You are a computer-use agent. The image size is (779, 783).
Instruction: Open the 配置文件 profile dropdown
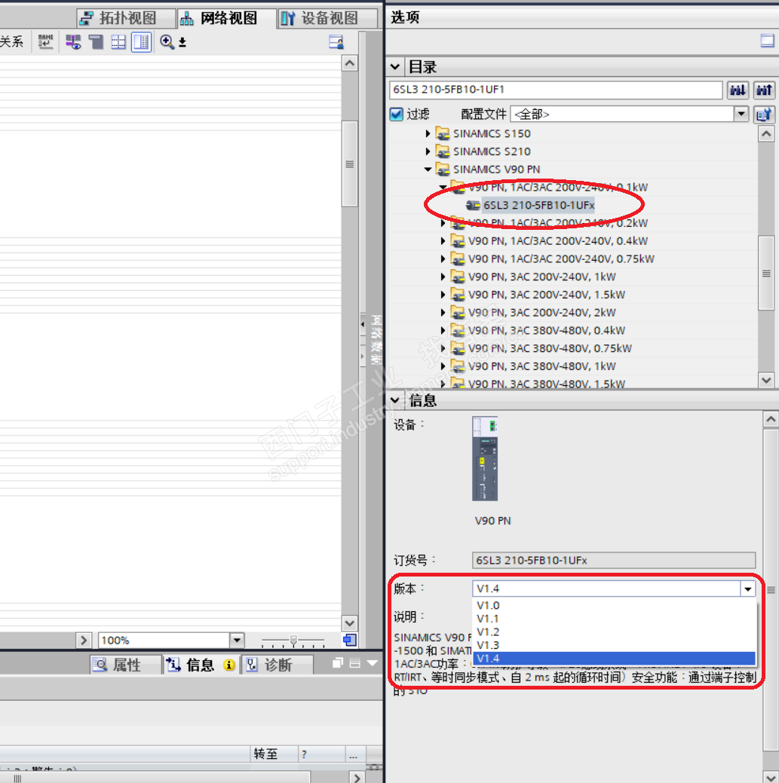pos(741,114)
